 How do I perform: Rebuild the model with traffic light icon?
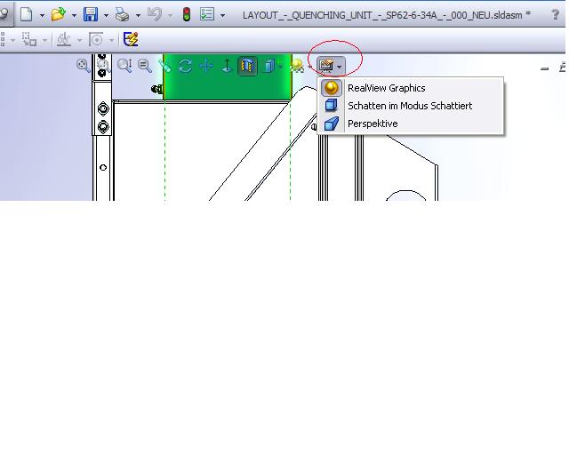click(x=187, y=15)
